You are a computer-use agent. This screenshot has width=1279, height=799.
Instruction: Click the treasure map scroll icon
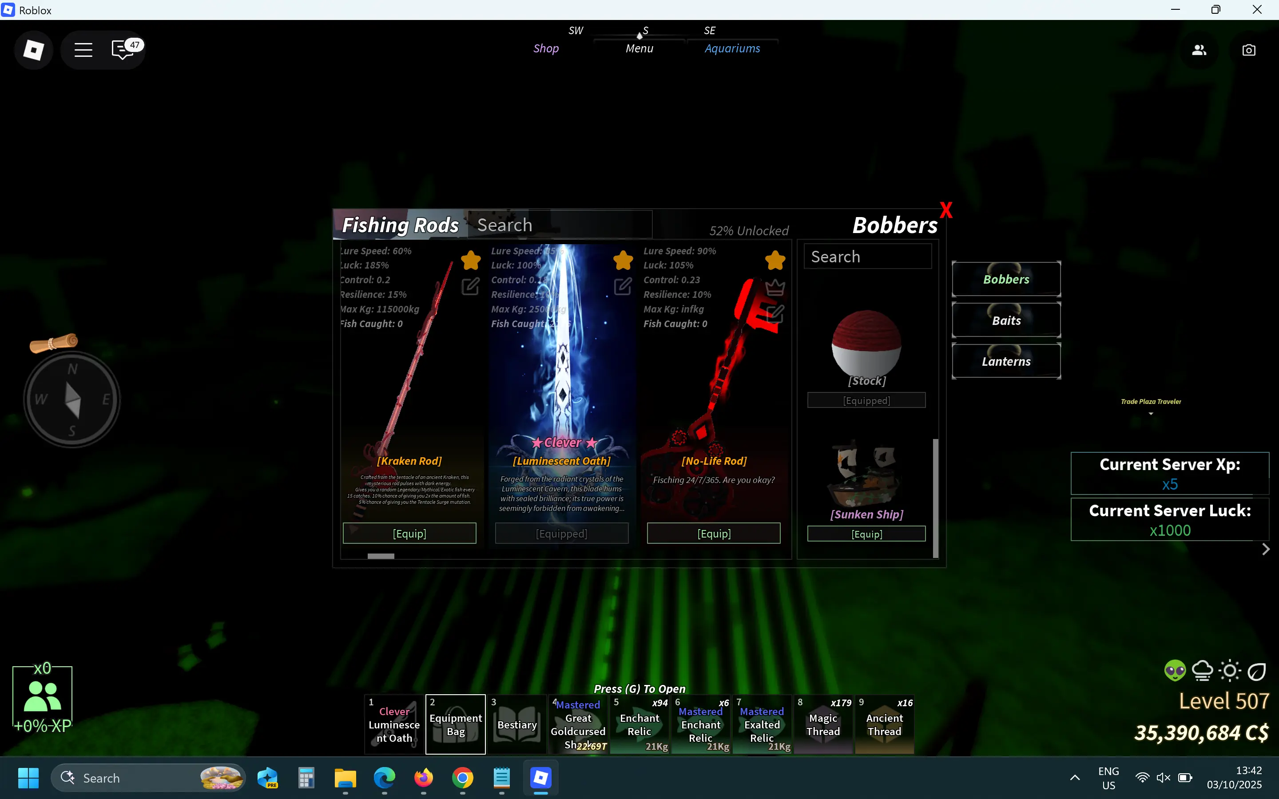click(x=53, y=343)
